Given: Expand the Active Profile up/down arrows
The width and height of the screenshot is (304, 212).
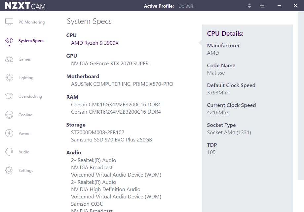Looking at the screenshot, I should coord(249,6).
